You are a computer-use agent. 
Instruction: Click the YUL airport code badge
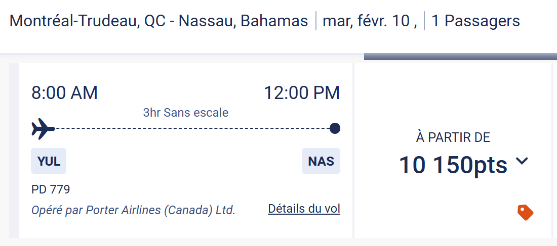49,161
